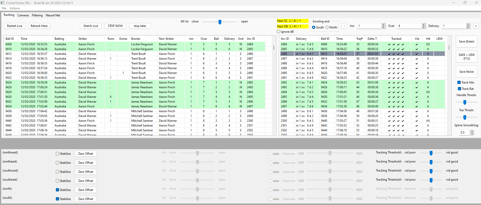Adjust northwest Tracking Threshold slider
Viewport: 481px width, 205px height.
431,153
